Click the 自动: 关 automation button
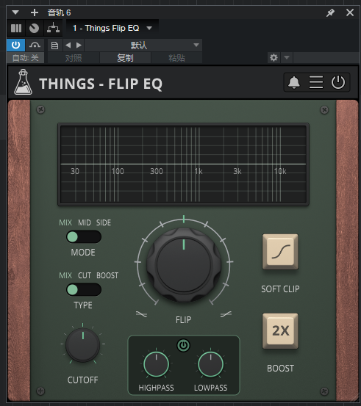Image resolution: width=361 pixels, height=406 pixels. (26, 58)
